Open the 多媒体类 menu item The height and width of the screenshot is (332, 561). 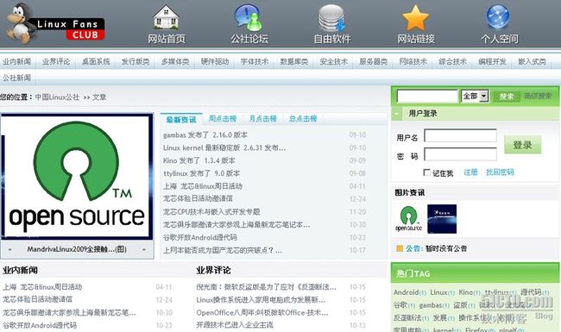pyautogui.click(x=175, y=61)
